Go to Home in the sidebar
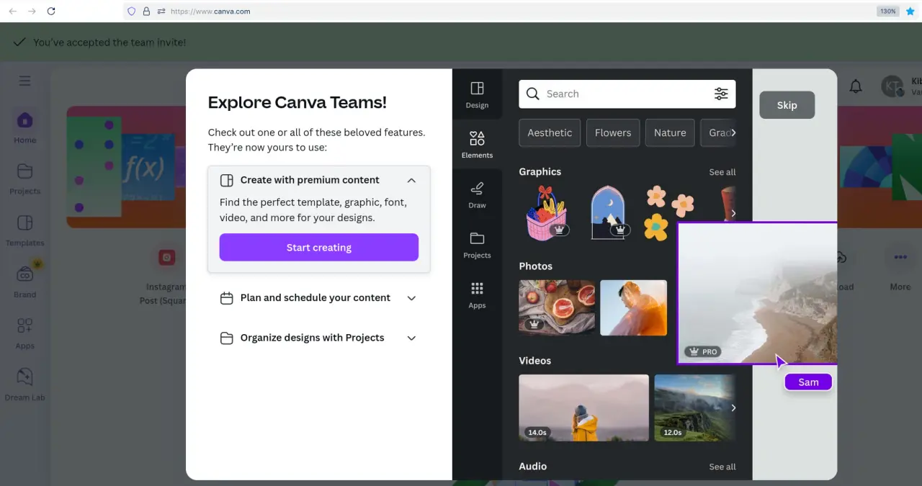This screenshot has width=922, height=486. [24, 127]
